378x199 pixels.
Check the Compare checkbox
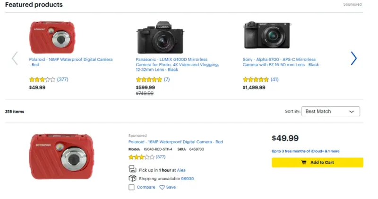[x=132, y=187]
